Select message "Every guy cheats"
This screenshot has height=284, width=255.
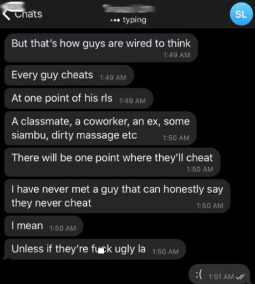pyautogui.click(x=69, y=76)
